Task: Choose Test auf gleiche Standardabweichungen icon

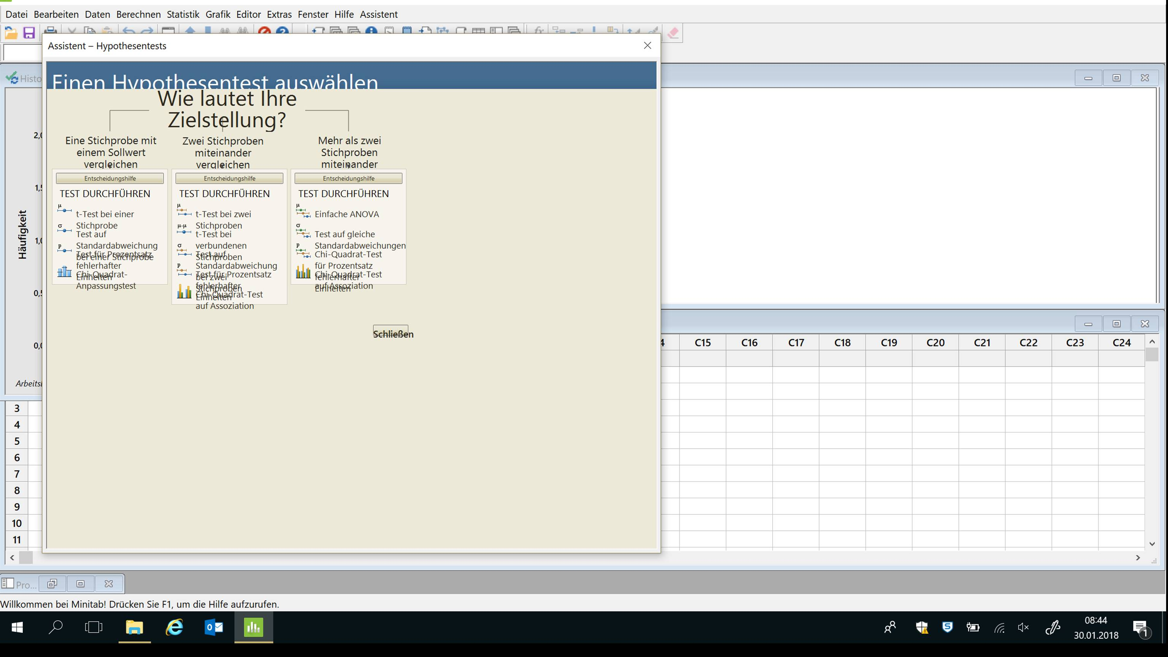Action: [303, 230]
